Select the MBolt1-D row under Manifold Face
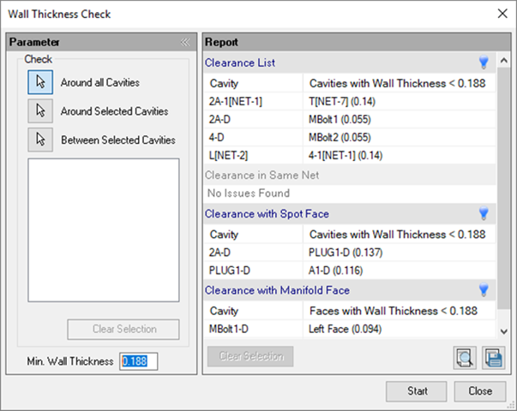This screenshot has width=517, height=411. [x=255, y=328]
